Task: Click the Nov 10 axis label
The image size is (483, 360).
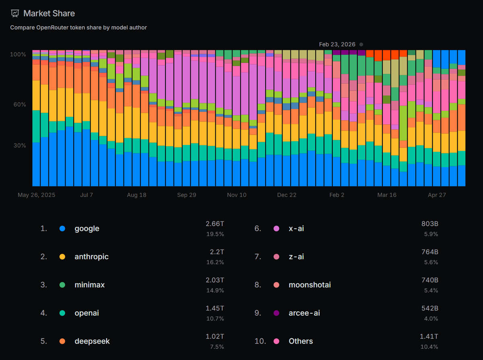Action: (x=237, y=195)
